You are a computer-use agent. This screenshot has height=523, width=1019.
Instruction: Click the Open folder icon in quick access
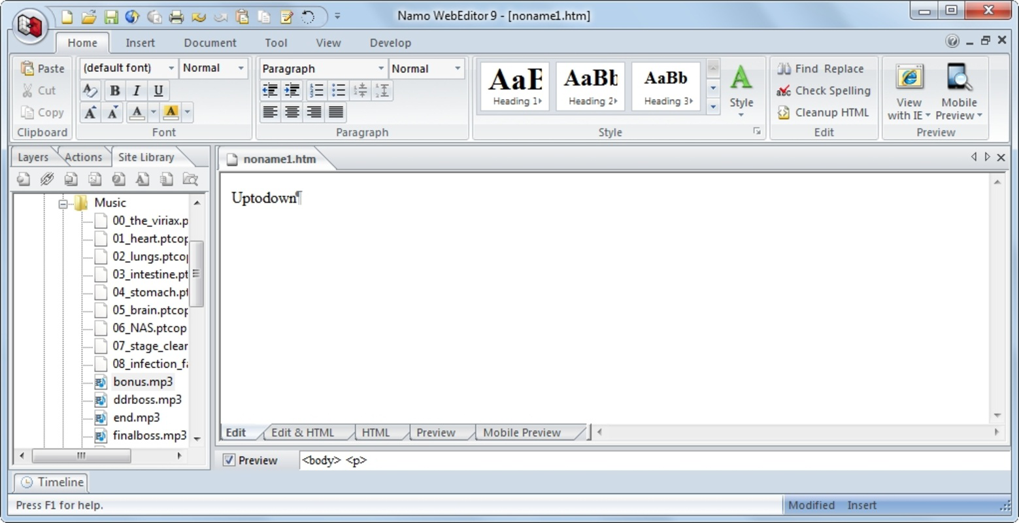pos(89,17)
